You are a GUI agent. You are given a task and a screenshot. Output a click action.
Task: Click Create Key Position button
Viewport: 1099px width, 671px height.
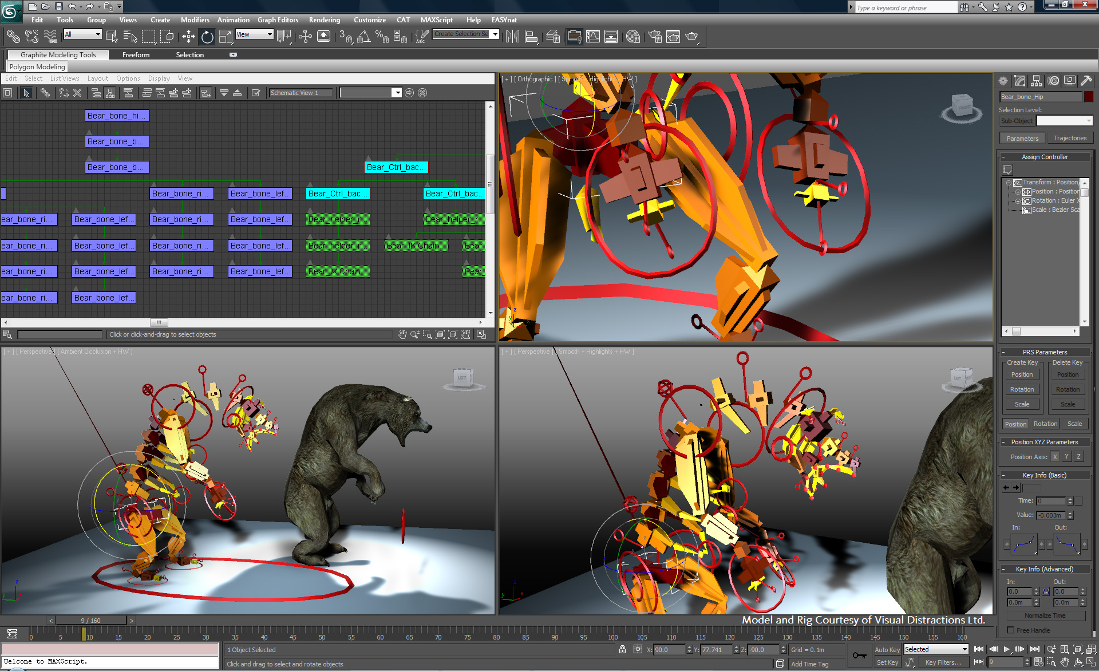[1022, 375]
